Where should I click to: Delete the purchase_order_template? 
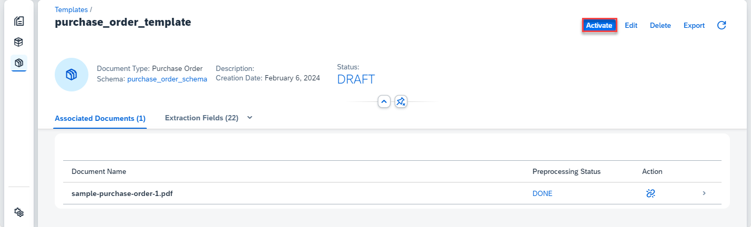660,25
